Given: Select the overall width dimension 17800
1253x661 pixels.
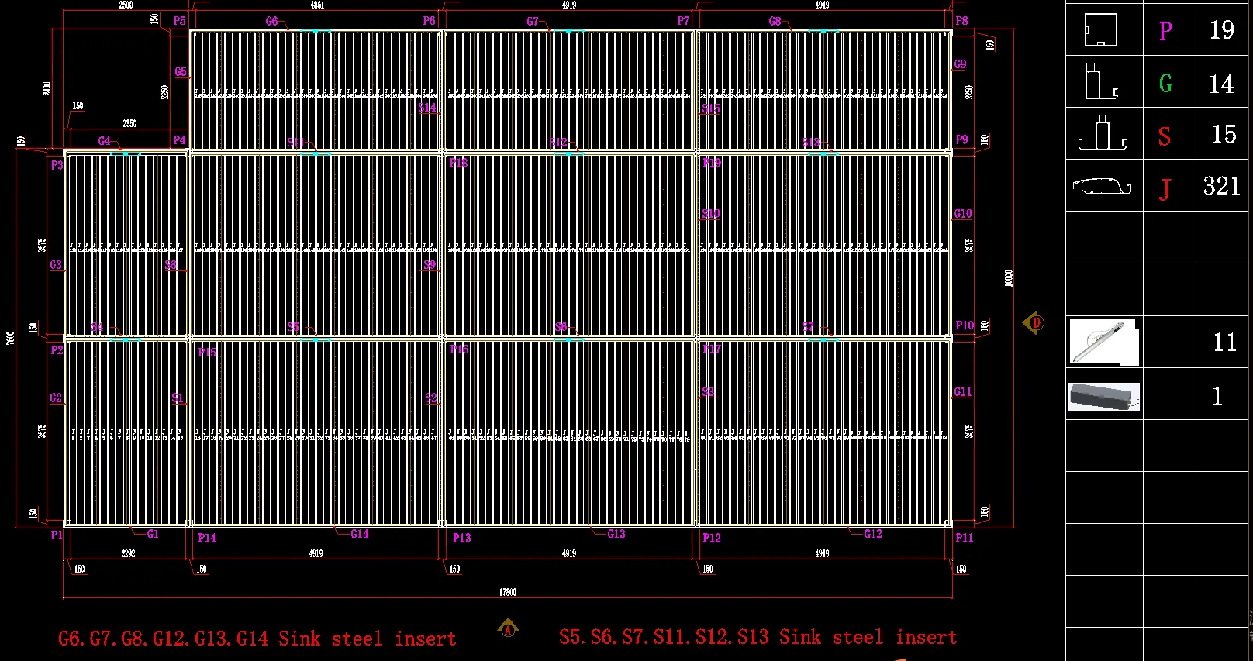Looking at the screenshot, I should pyautogui.click(x=508, y=592).
